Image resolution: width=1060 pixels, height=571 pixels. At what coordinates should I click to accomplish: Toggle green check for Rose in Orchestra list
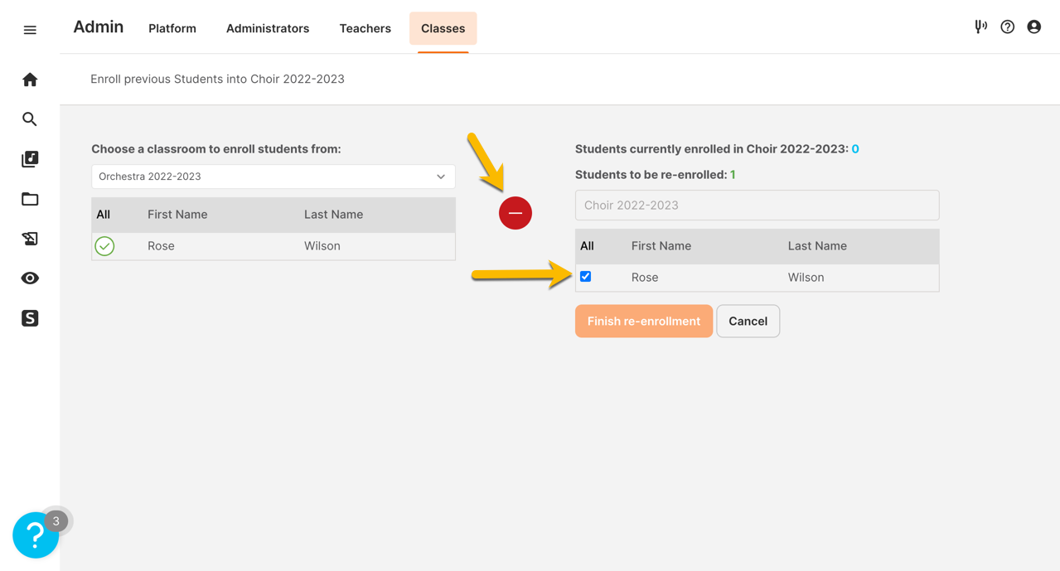(104, 246)
